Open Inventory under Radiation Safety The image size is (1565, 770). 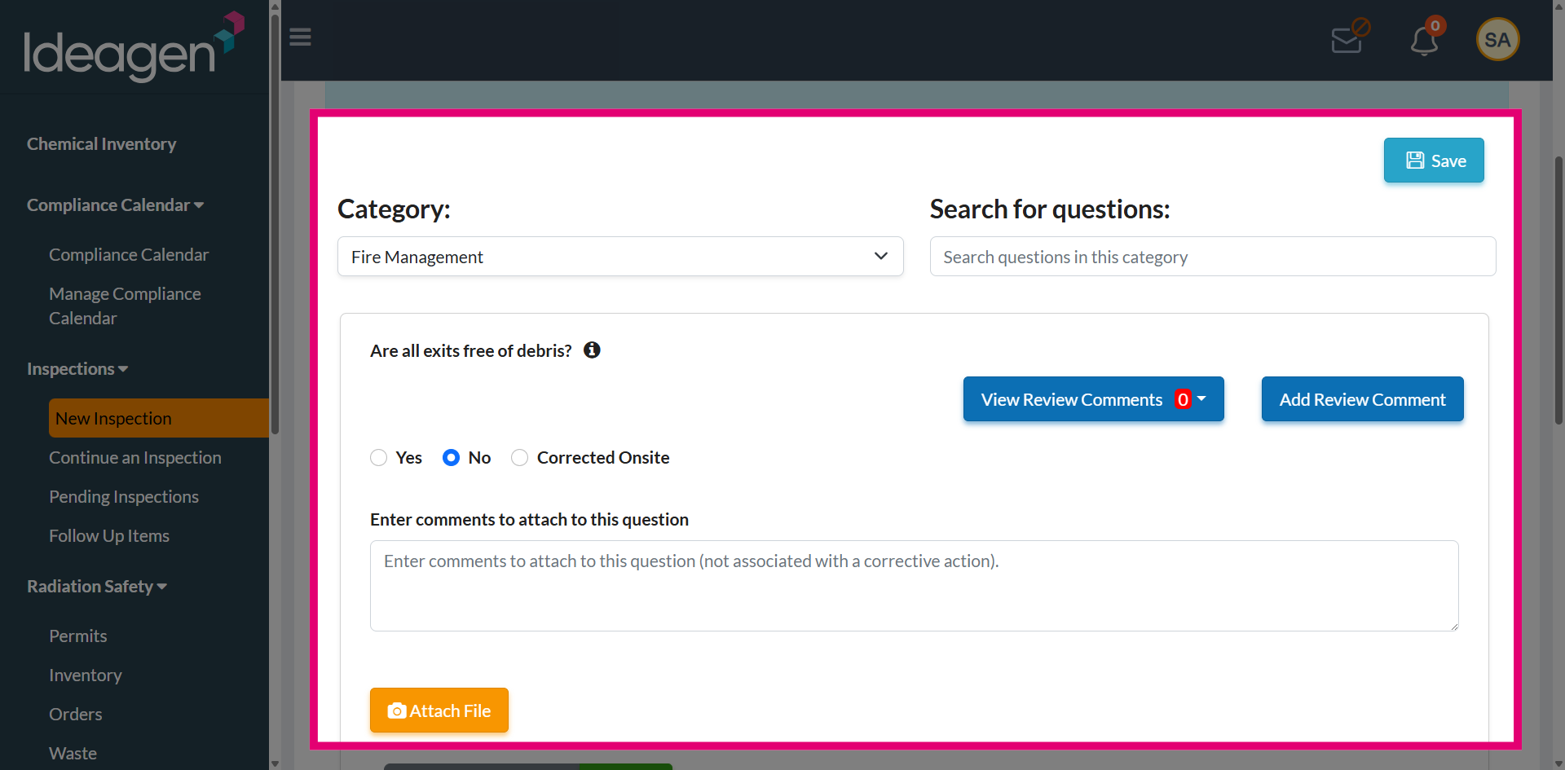[86, 675]
